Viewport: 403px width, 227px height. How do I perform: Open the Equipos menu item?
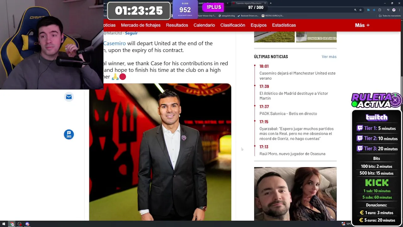click(258, 25)
